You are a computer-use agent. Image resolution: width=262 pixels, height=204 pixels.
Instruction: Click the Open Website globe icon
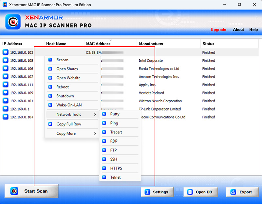[50, 78]
